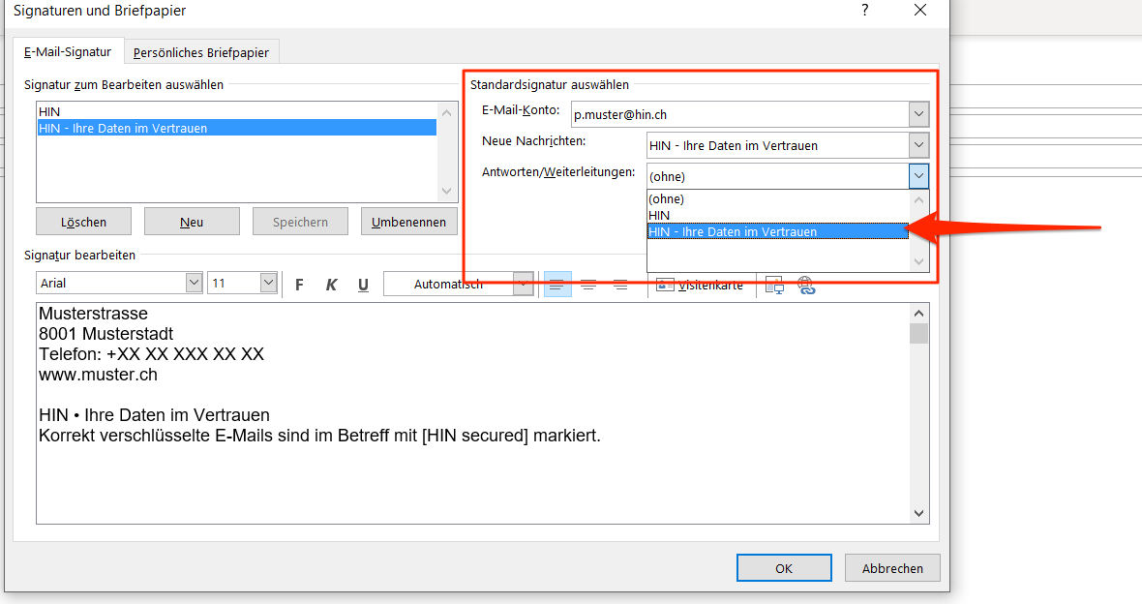Click the Speichern button

click(300, 222)
